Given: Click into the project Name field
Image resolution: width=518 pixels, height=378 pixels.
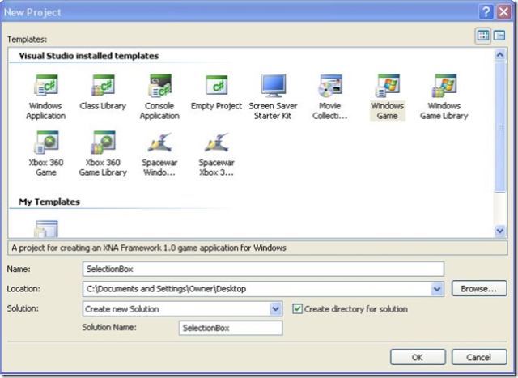Looking at the screenshot, I should coord(263,269).
